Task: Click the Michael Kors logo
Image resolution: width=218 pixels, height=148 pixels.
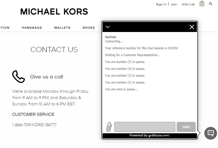Action: tap(54, 11)
